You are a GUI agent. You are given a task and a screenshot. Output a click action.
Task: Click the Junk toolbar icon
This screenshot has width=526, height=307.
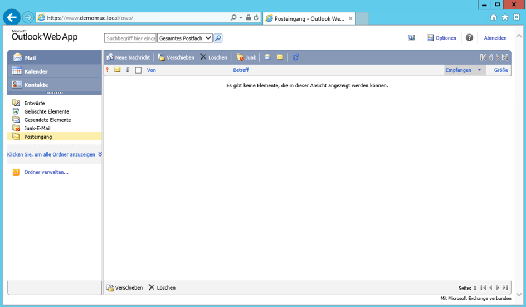coord(246,57)
